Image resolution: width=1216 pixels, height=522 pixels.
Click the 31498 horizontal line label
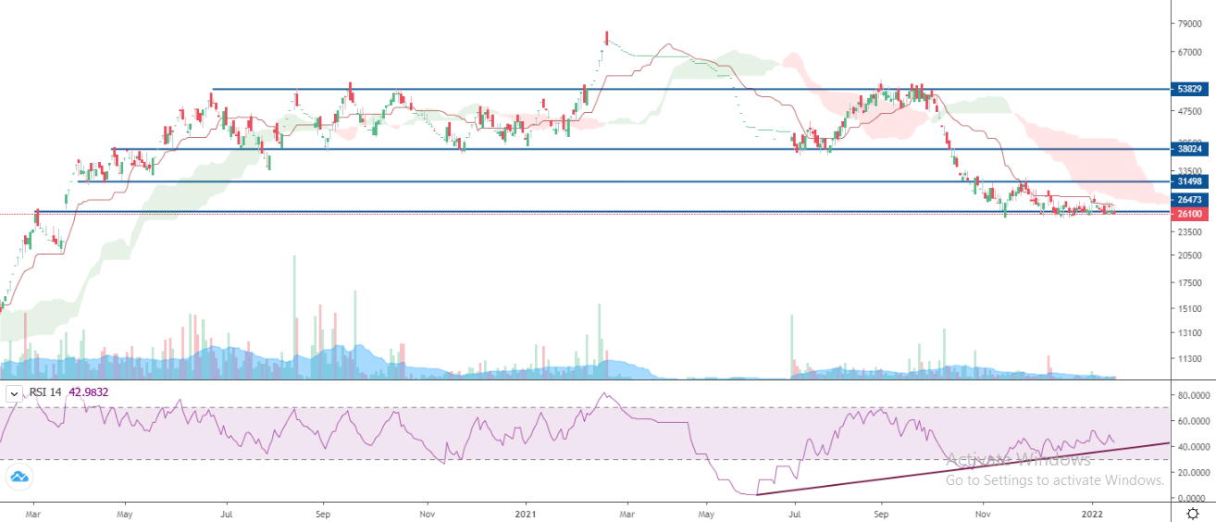[1189, 182]
